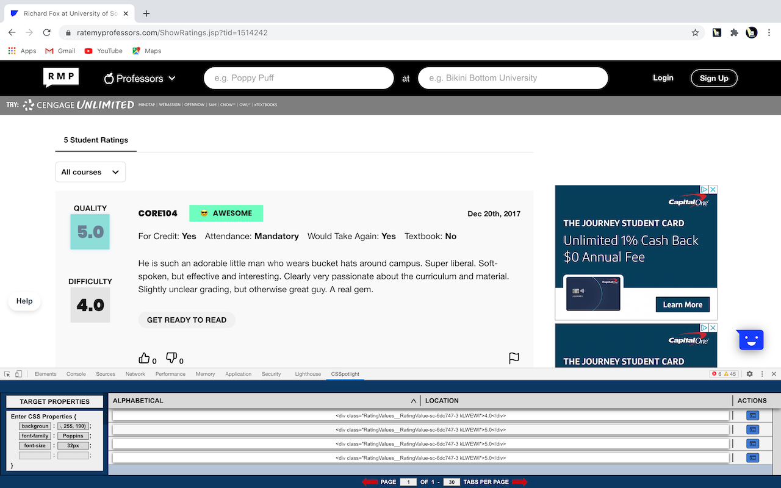The width and height of the screenshot is (781, 488).
Task: Open the Lighthouse tab in DevTools
Action: tap(308, 374)
